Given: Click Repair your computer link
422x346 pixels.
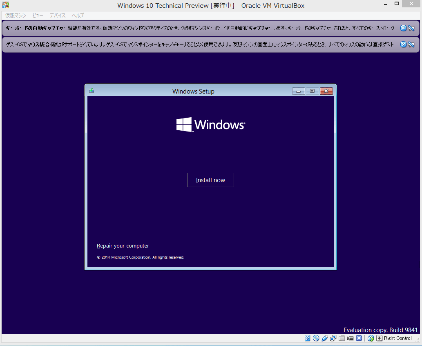Looking at the screenshot, I should point(123,246).
